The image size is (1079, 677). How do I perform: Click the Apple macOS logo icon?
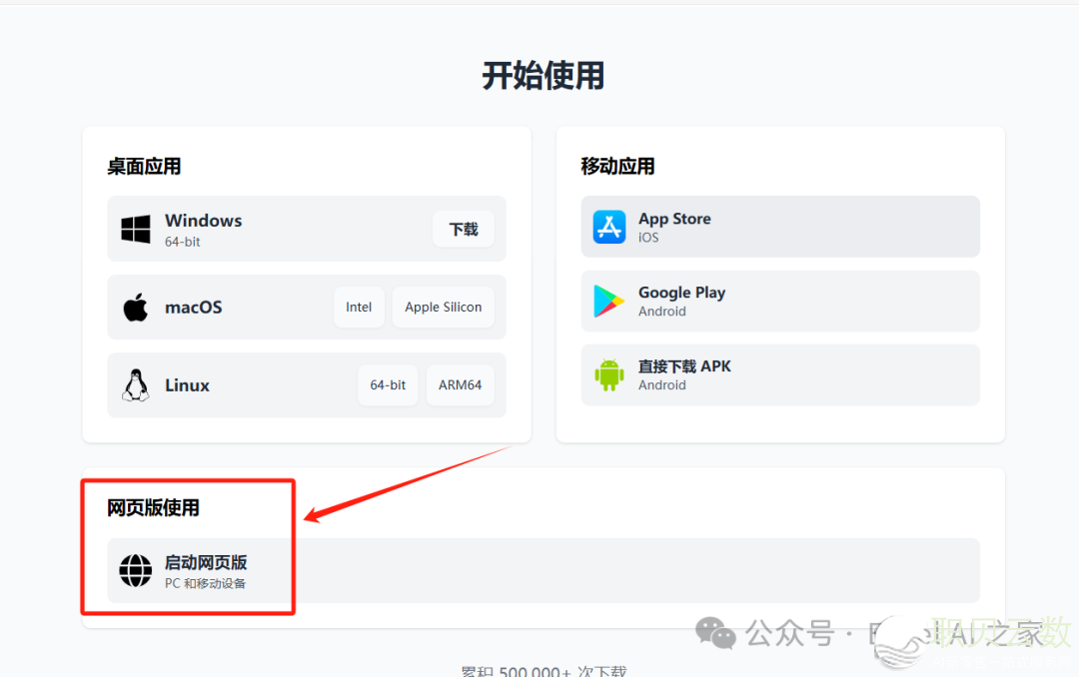pos(136,307)
